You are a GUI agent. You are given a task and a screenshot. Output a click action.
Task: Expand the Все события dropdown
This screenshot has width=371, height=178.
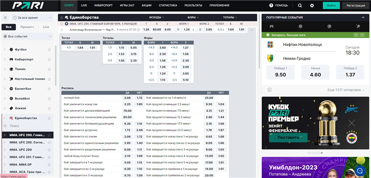pos(27,36)
